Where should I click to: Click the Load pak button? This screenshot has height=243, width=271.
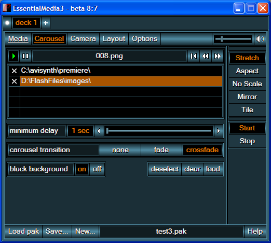(x=24, y=231)
